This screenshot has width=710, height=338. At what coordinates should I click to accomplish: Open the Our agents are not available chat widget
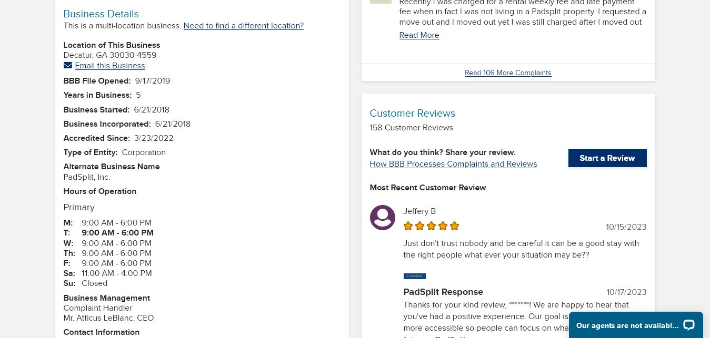(627, 325)
